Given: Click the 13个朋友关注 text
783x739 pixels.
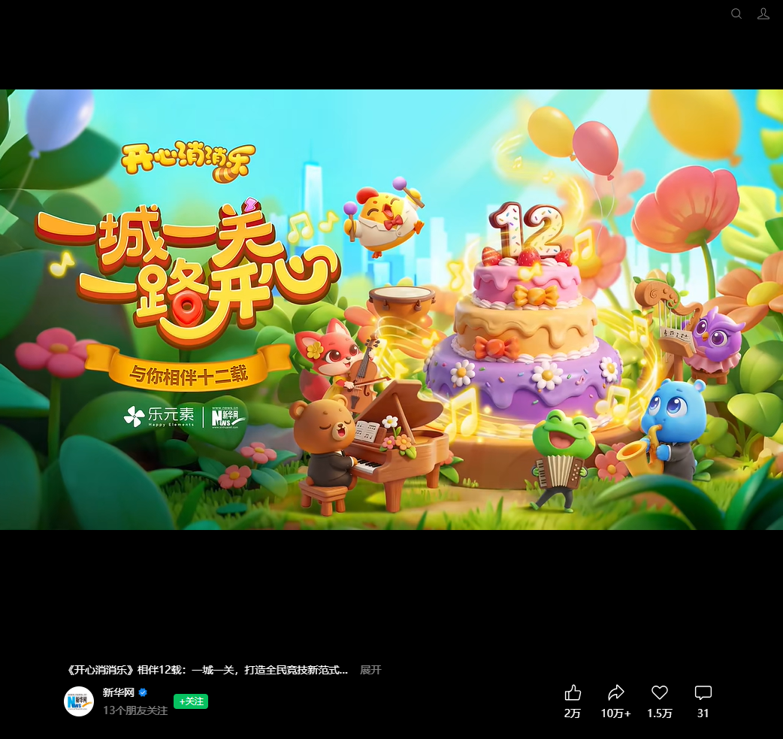Looking at the screenshot, I should click(135, 710).
